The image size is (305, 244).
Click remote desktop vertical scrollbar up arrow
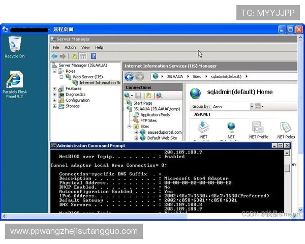click(300, 37)
